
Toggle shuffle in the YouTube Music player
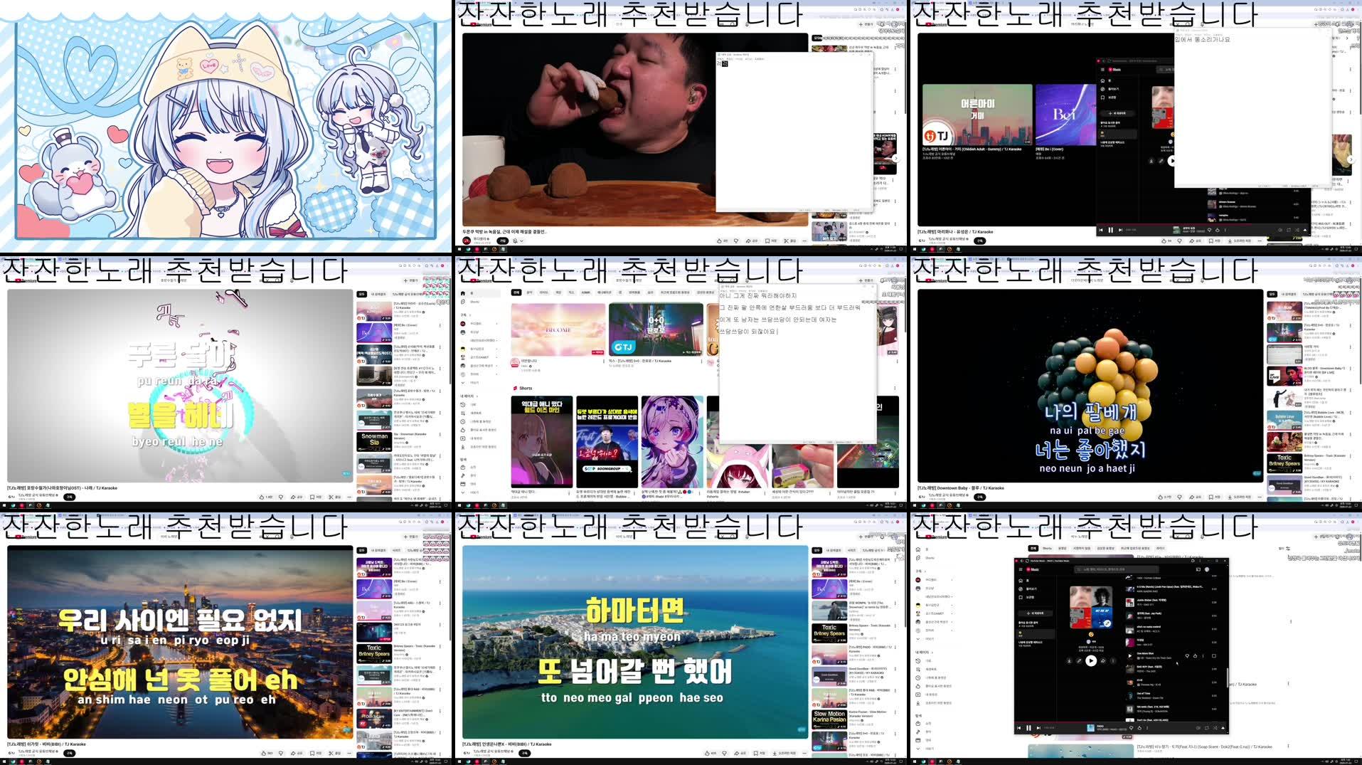tap(1214, 728)
